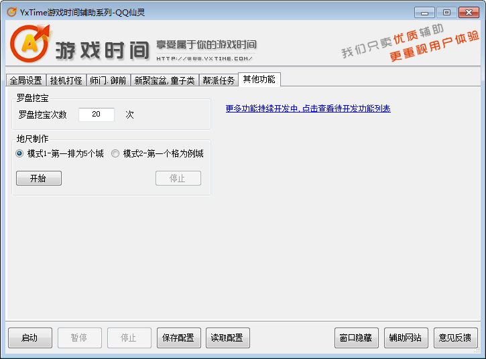The image size is (486, 359).
Task: Click the YxTime logo icon in banner
Action: [29, 44]
